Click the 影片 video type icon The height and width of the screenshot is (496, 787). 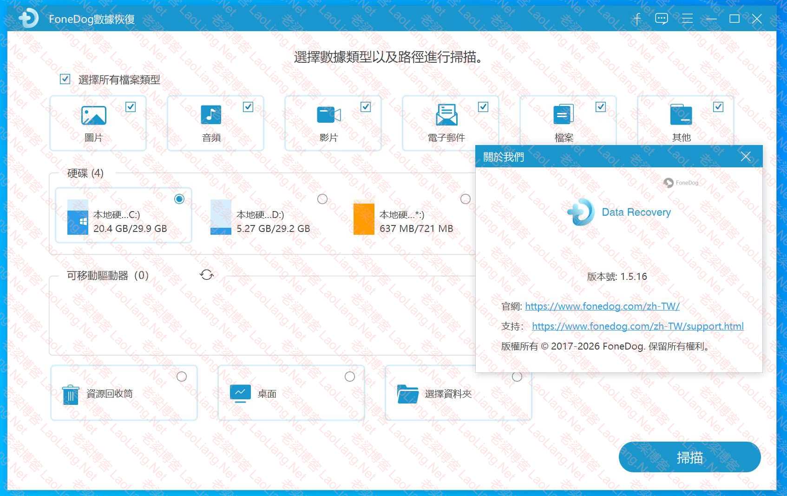[328, 115]
